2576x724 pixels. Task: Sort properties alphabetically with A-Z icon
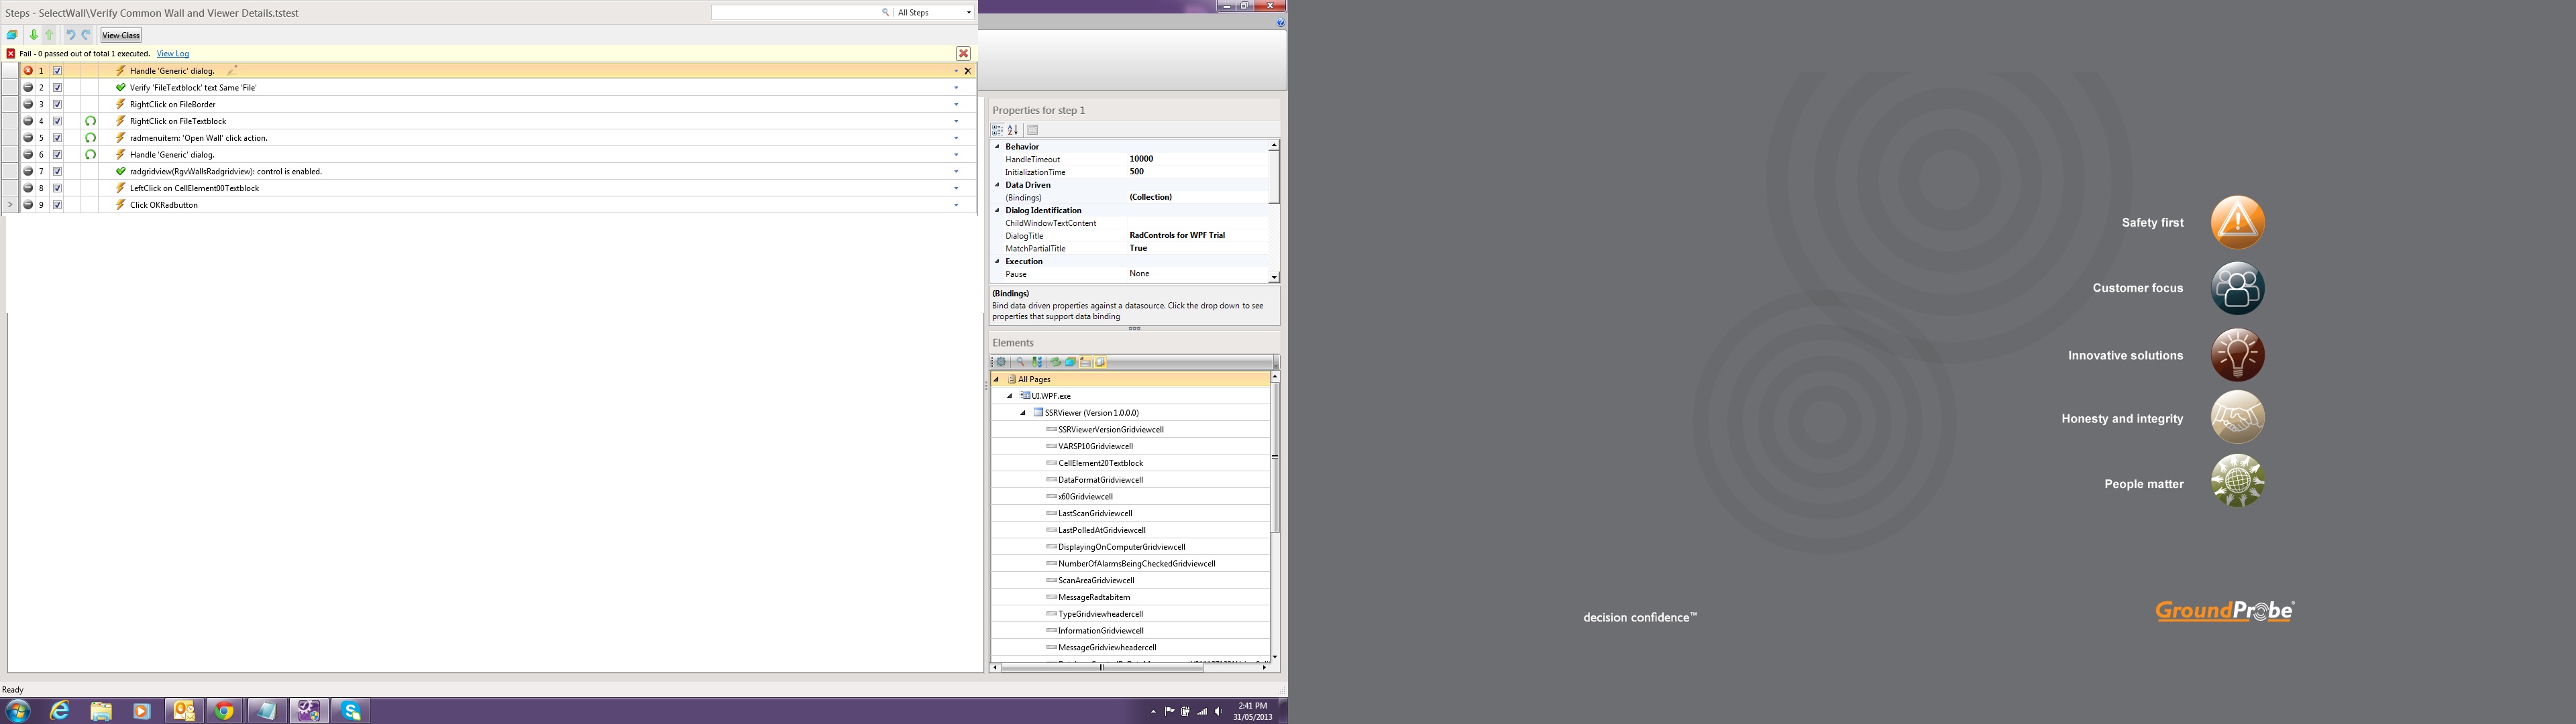(1013, 130)
